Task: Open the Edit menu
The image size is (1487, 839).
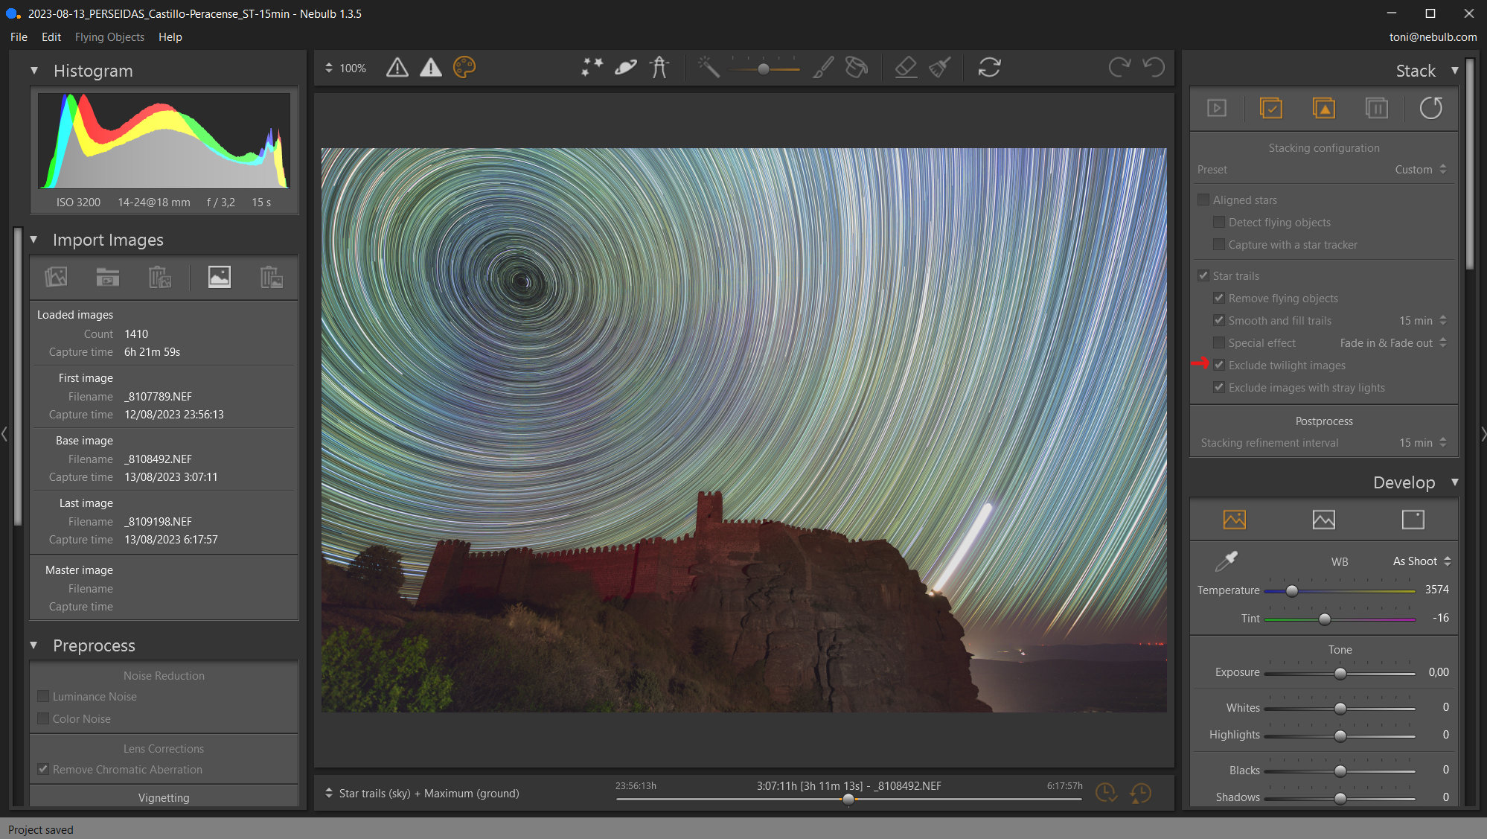Action: click(51, 36)
